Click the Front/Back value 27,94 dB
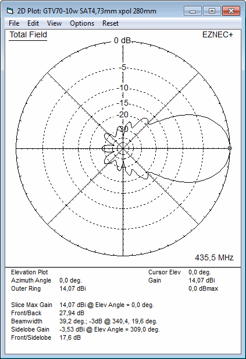The width and height of the screenshot is (246, 359). tap(72, 313)
